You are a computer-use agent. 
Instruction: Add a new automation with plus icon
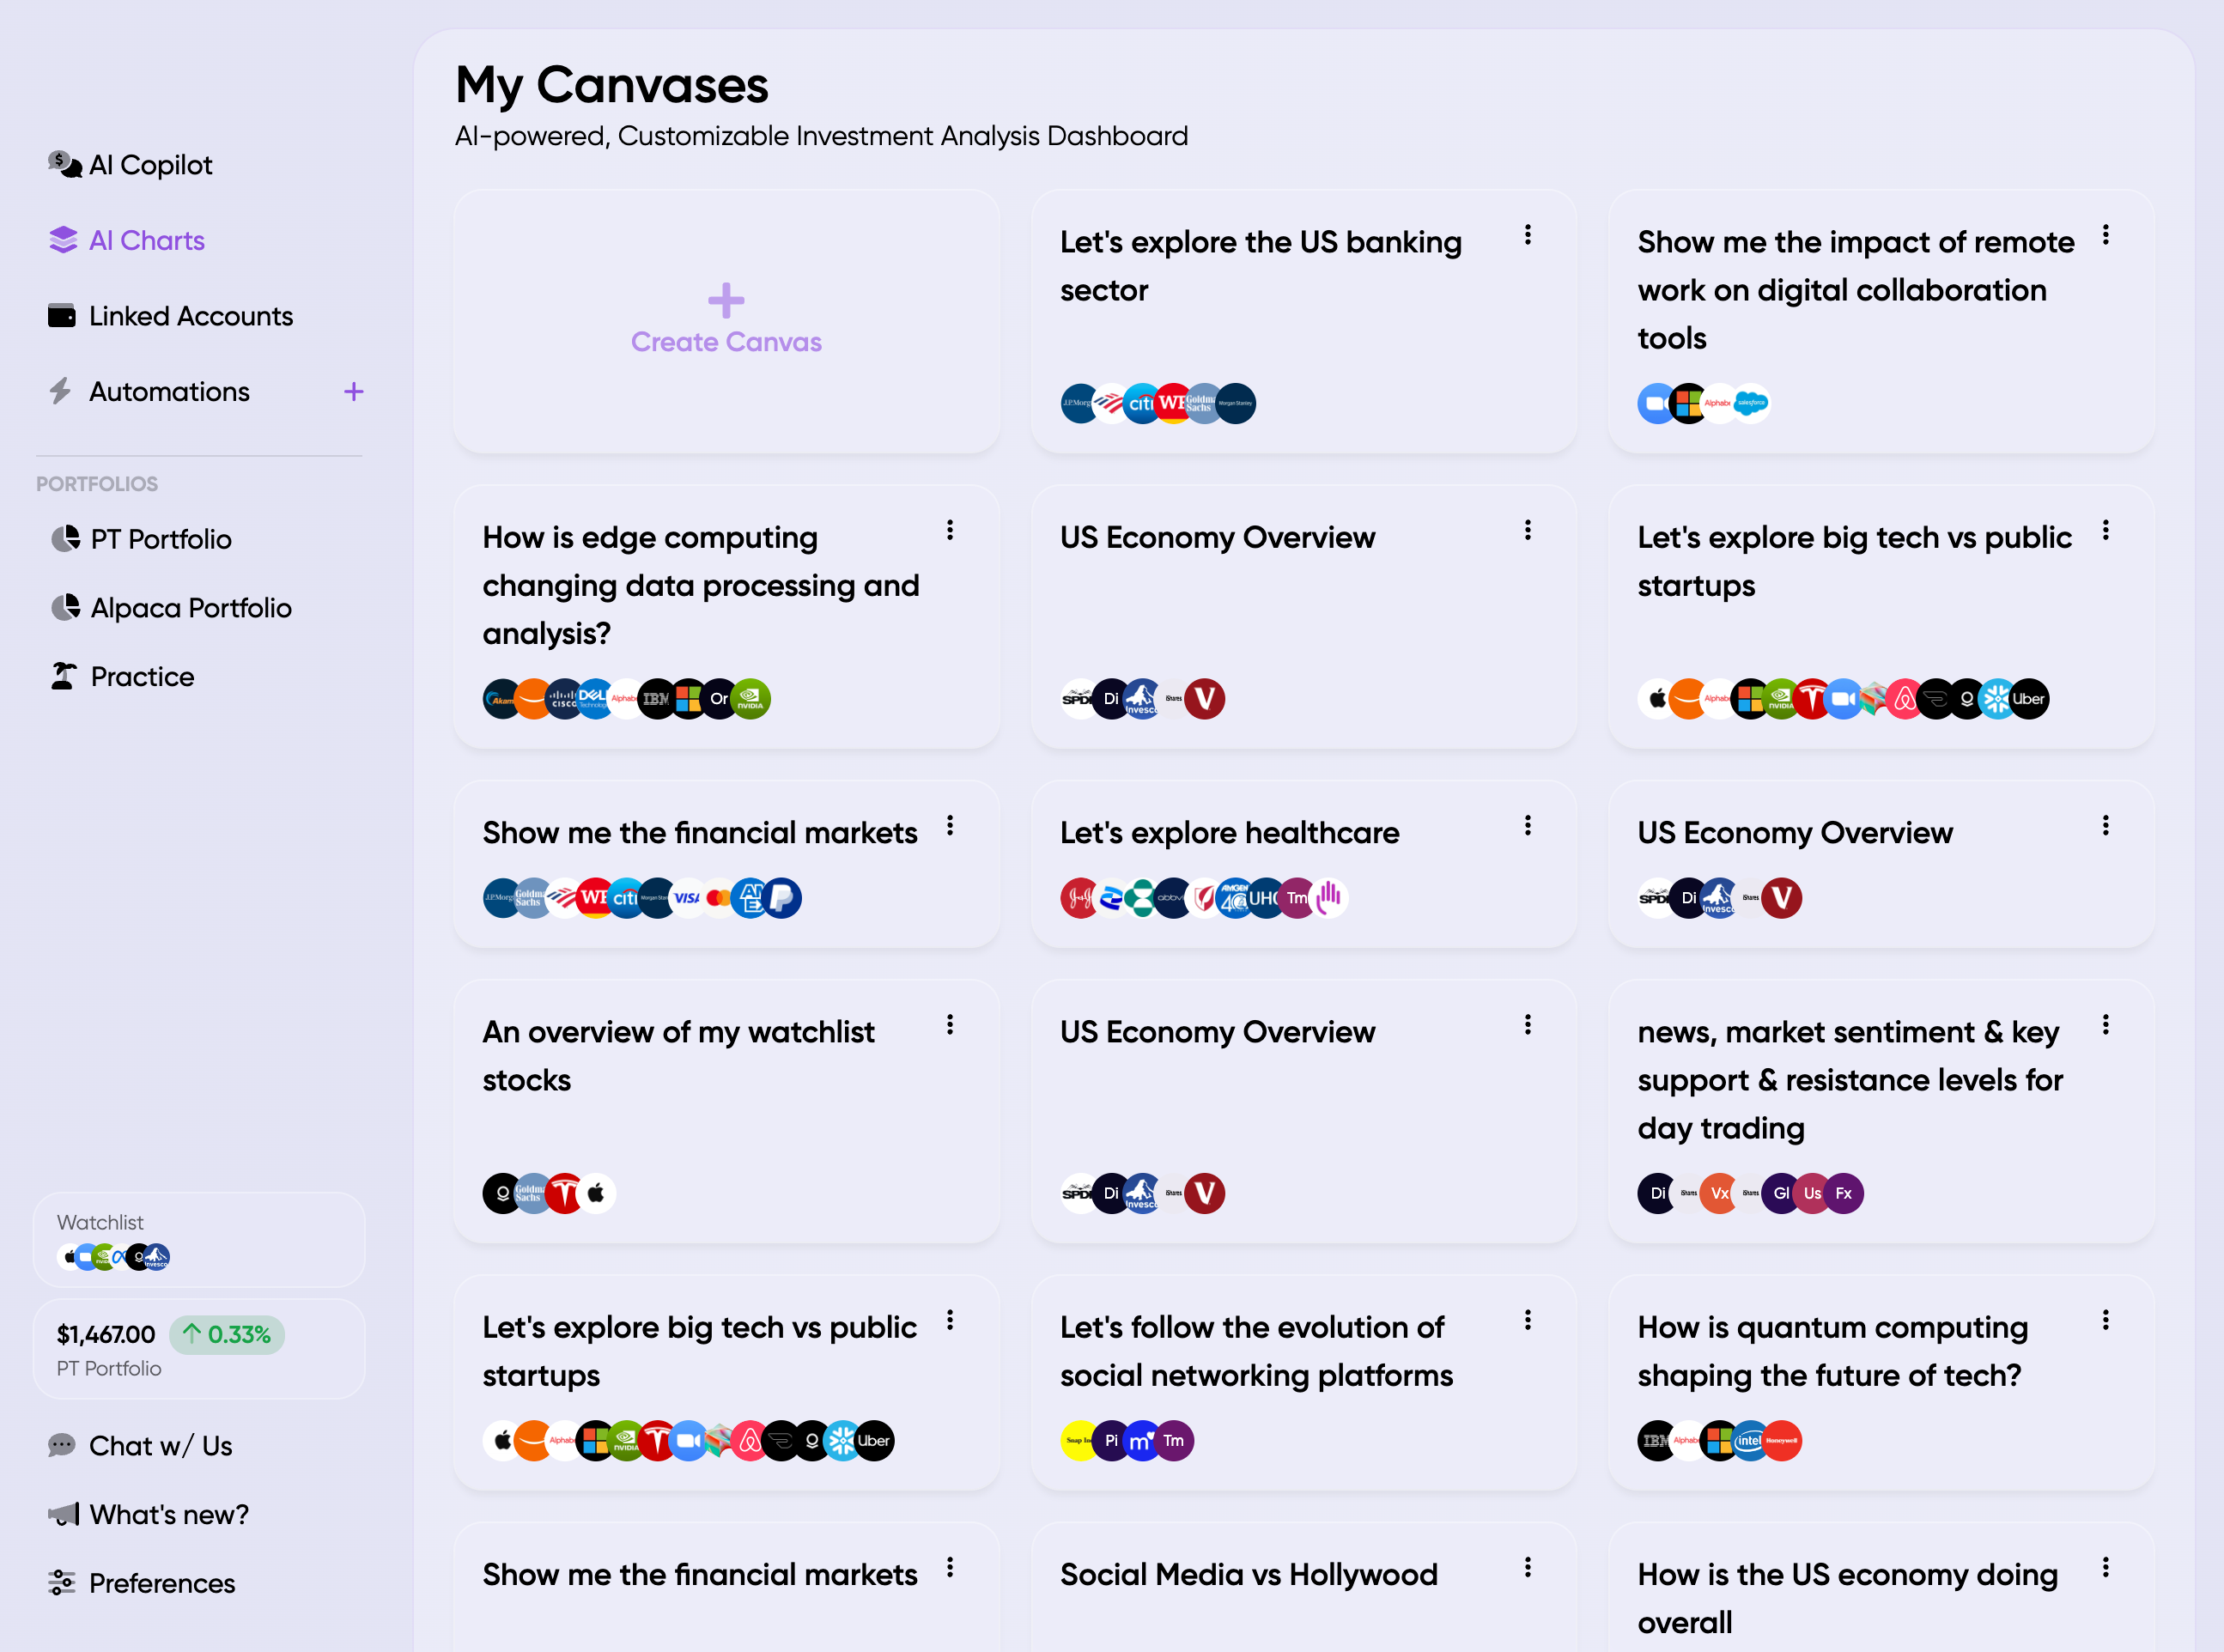click(x=353, y=391)
